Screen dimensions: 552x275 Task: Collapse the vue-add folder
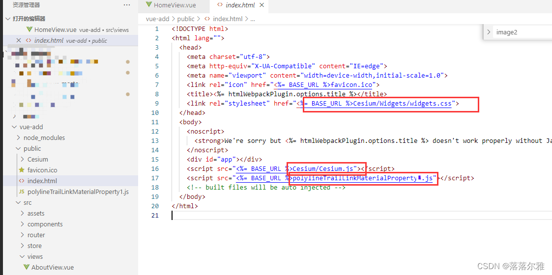coord(14,127)
